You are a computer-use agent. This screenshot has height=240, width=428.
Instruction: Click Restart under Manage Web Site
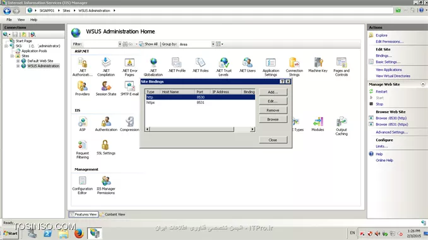click(381, 91)
